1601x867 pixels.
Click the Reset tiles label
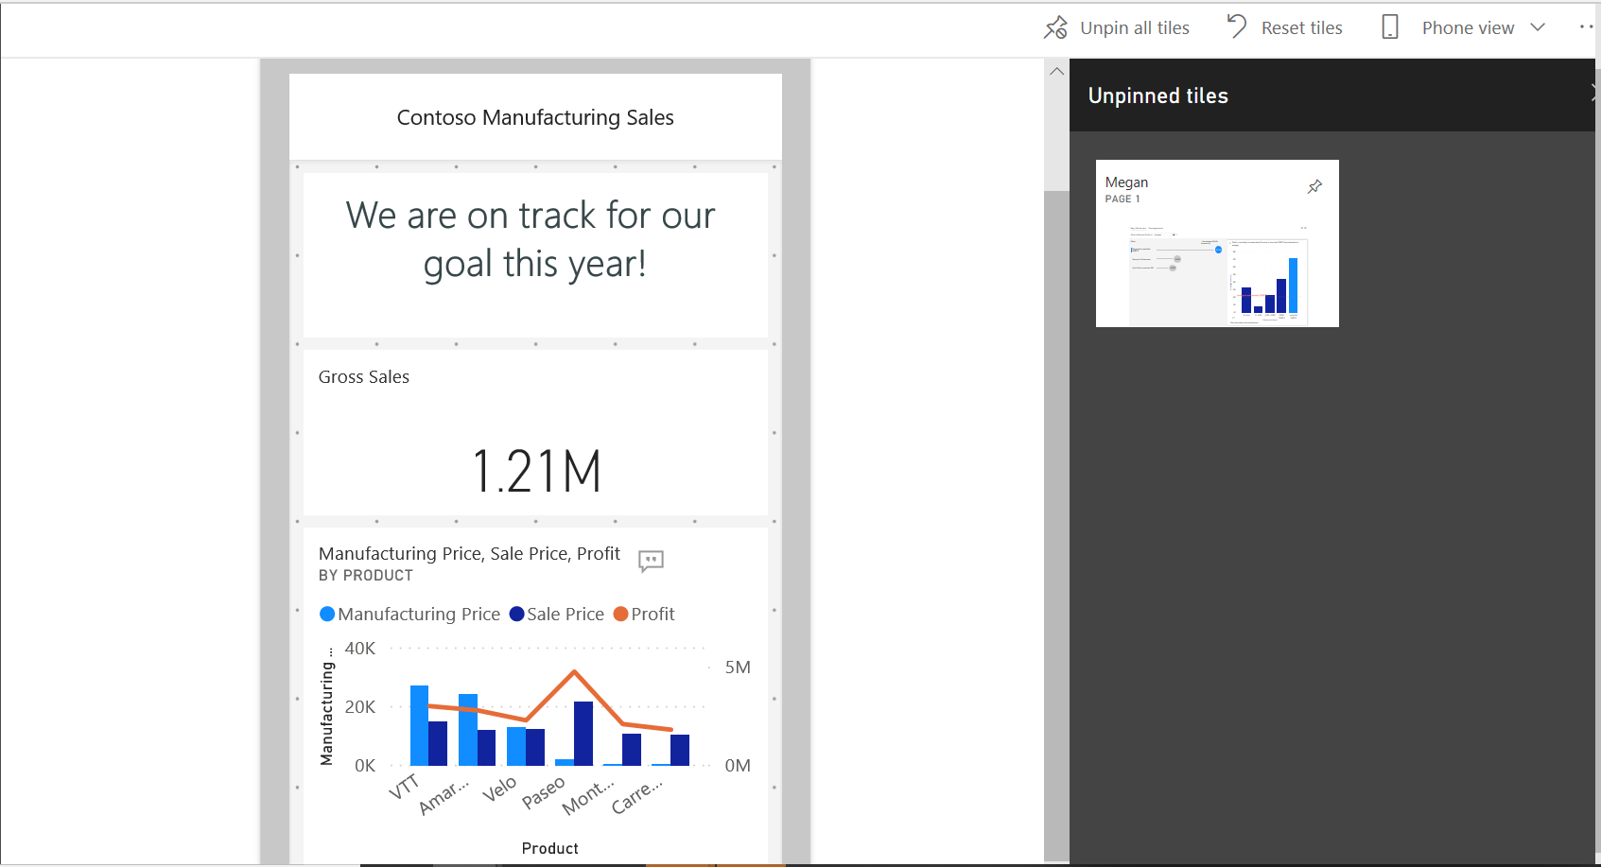[1301, 28]
